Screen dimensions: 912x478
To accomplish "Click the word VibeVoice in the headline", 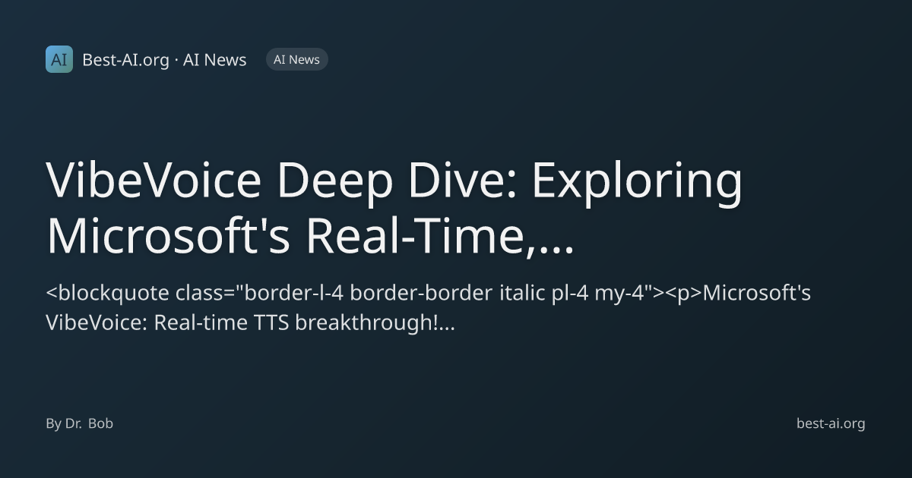I will [x=154, y=181].
